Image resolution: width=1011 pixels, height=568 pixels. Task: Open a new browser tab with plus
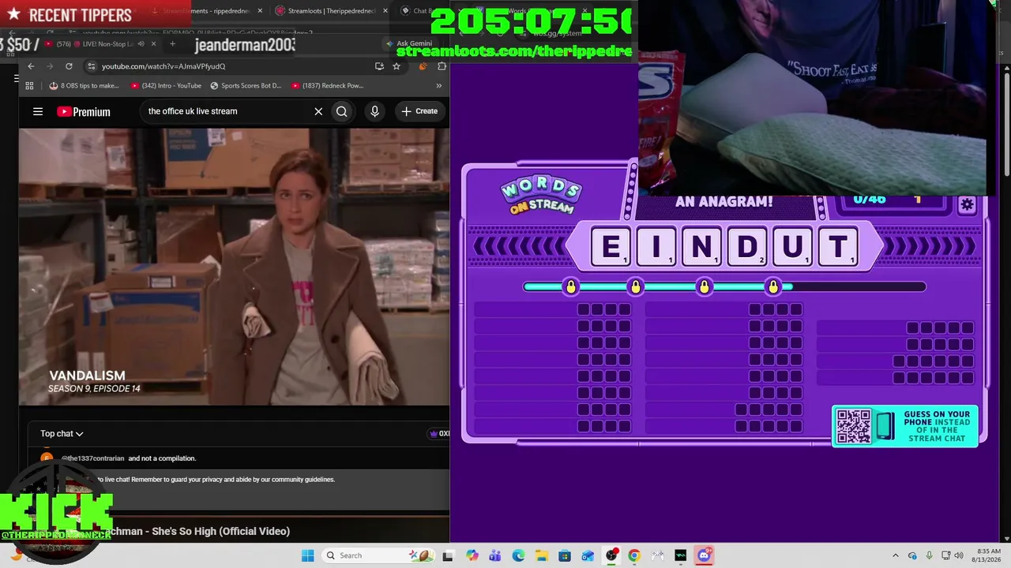coord(172,44)
